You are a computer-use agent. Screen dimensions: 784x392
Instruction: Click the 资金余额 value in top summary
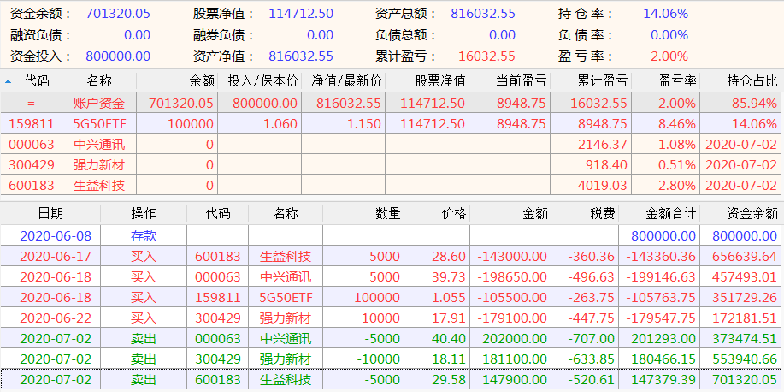(118, 14)
